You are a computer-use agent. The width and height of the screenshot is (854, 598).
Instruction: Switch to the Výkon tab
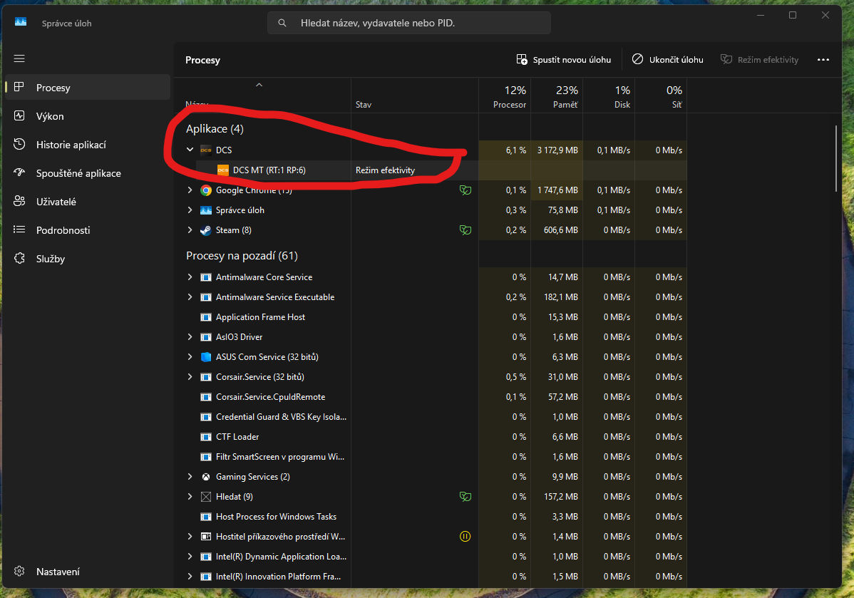(87, 116)
